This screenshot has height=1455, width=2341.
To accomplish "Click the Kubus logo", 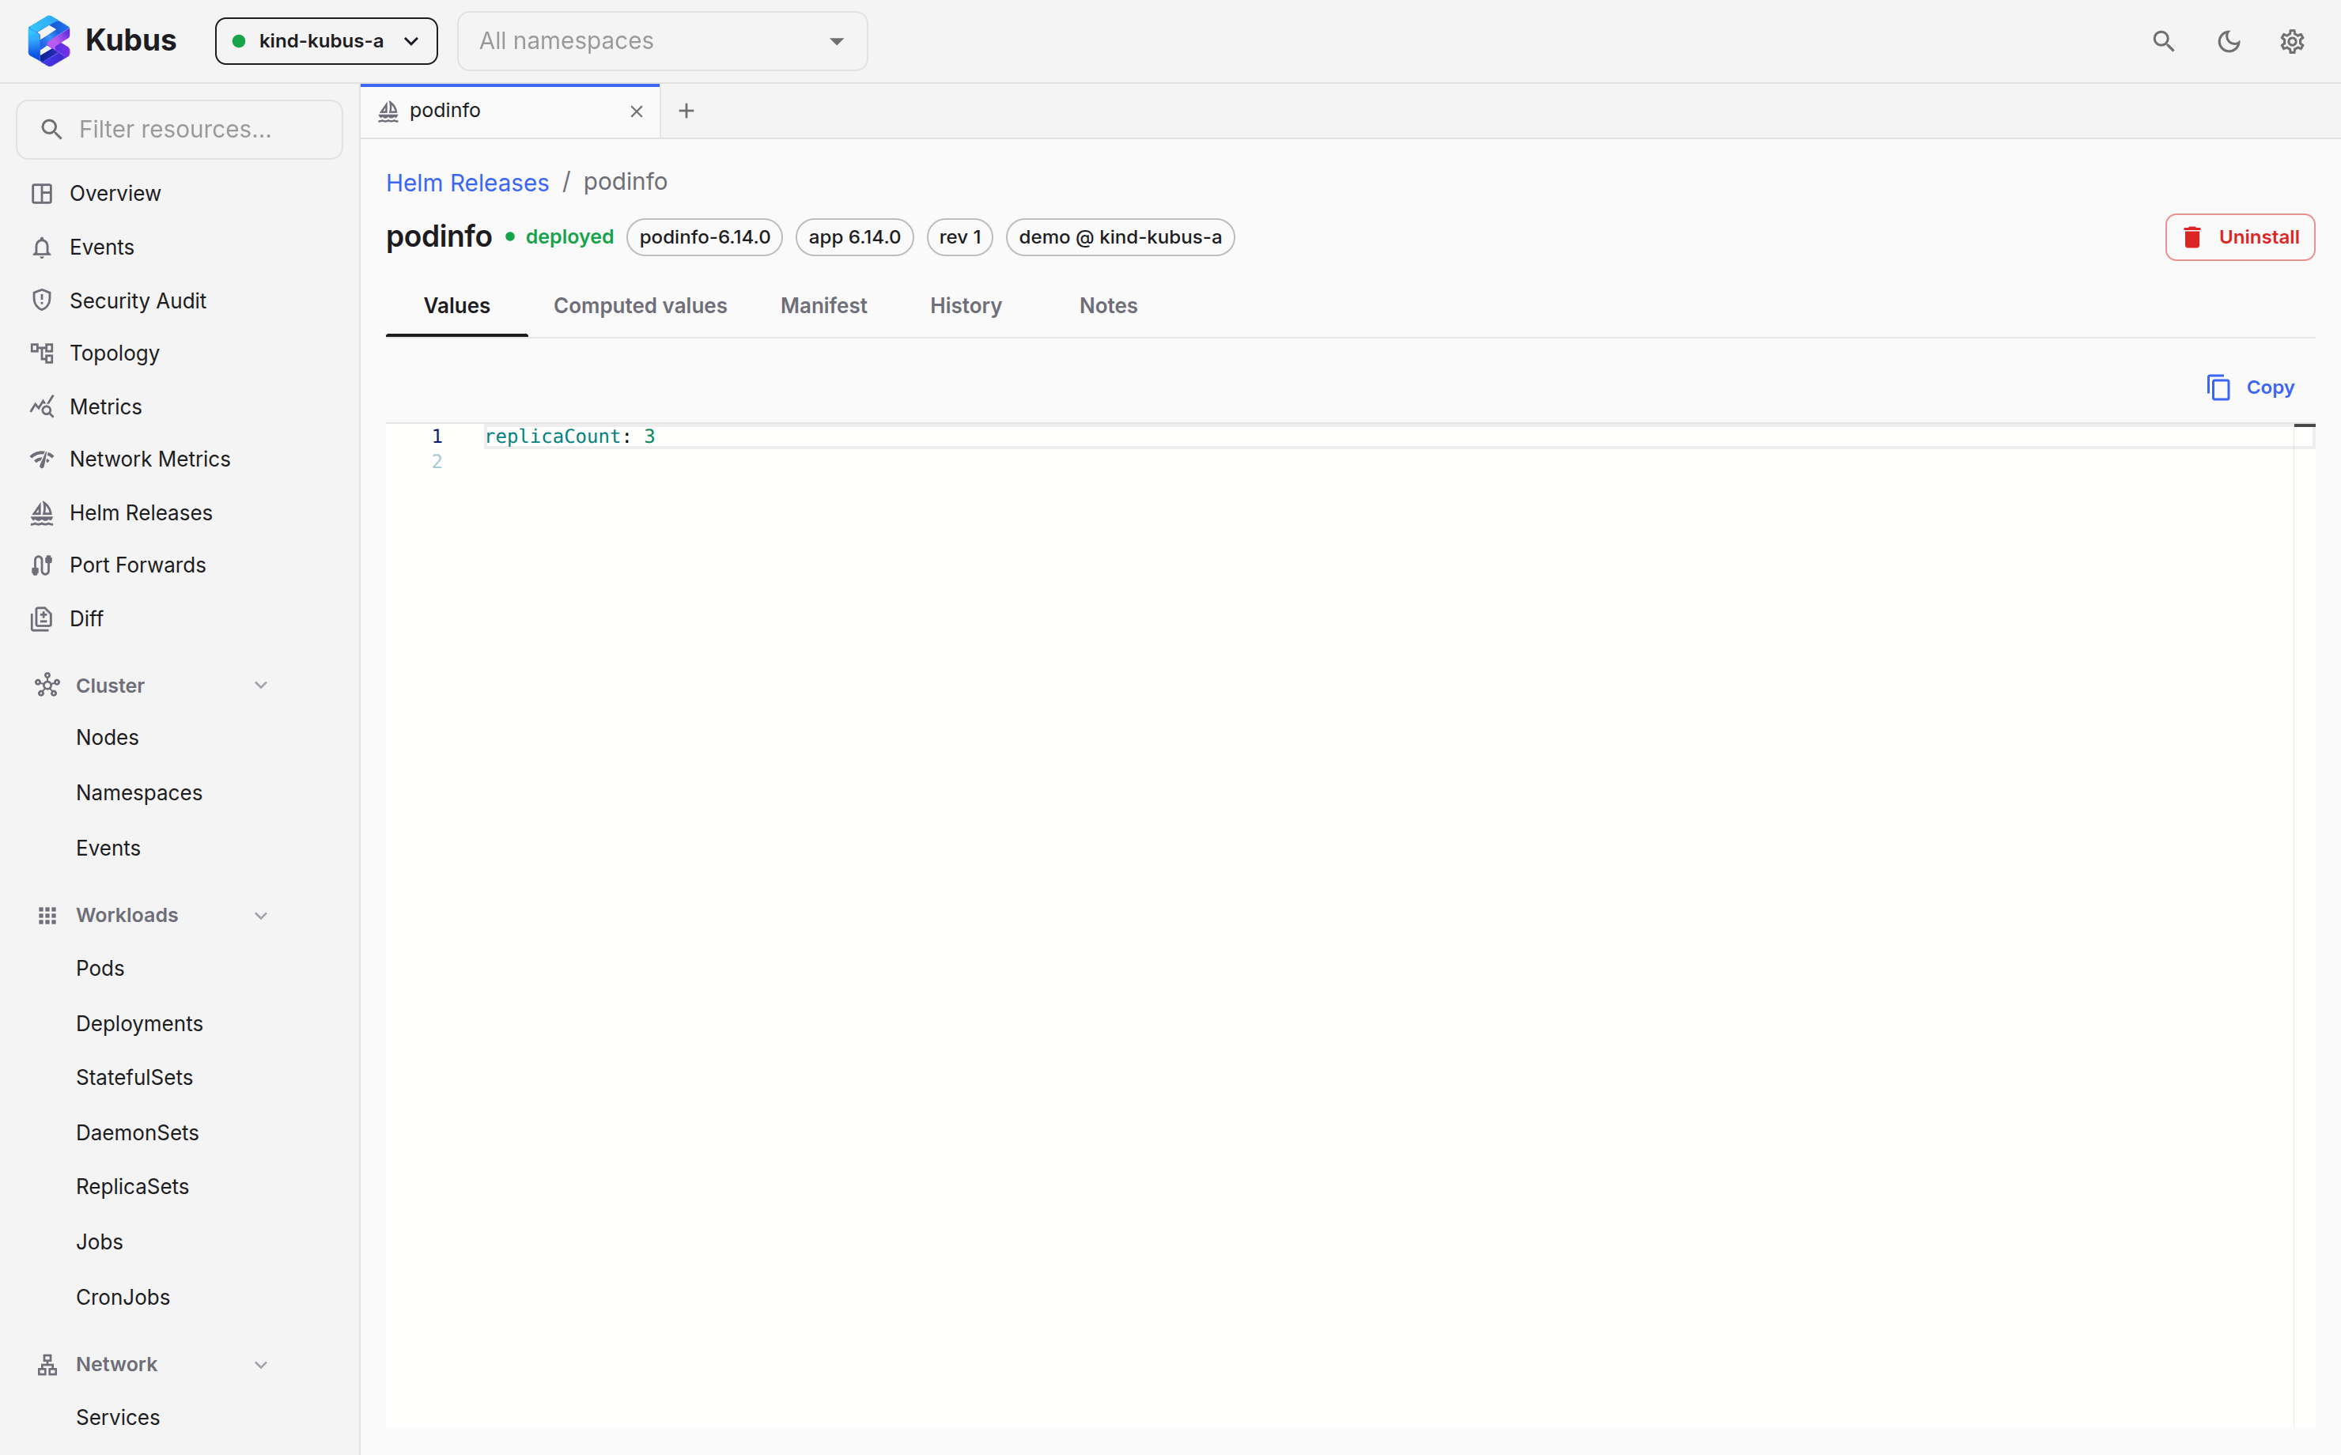I will (x=49, y=40).
